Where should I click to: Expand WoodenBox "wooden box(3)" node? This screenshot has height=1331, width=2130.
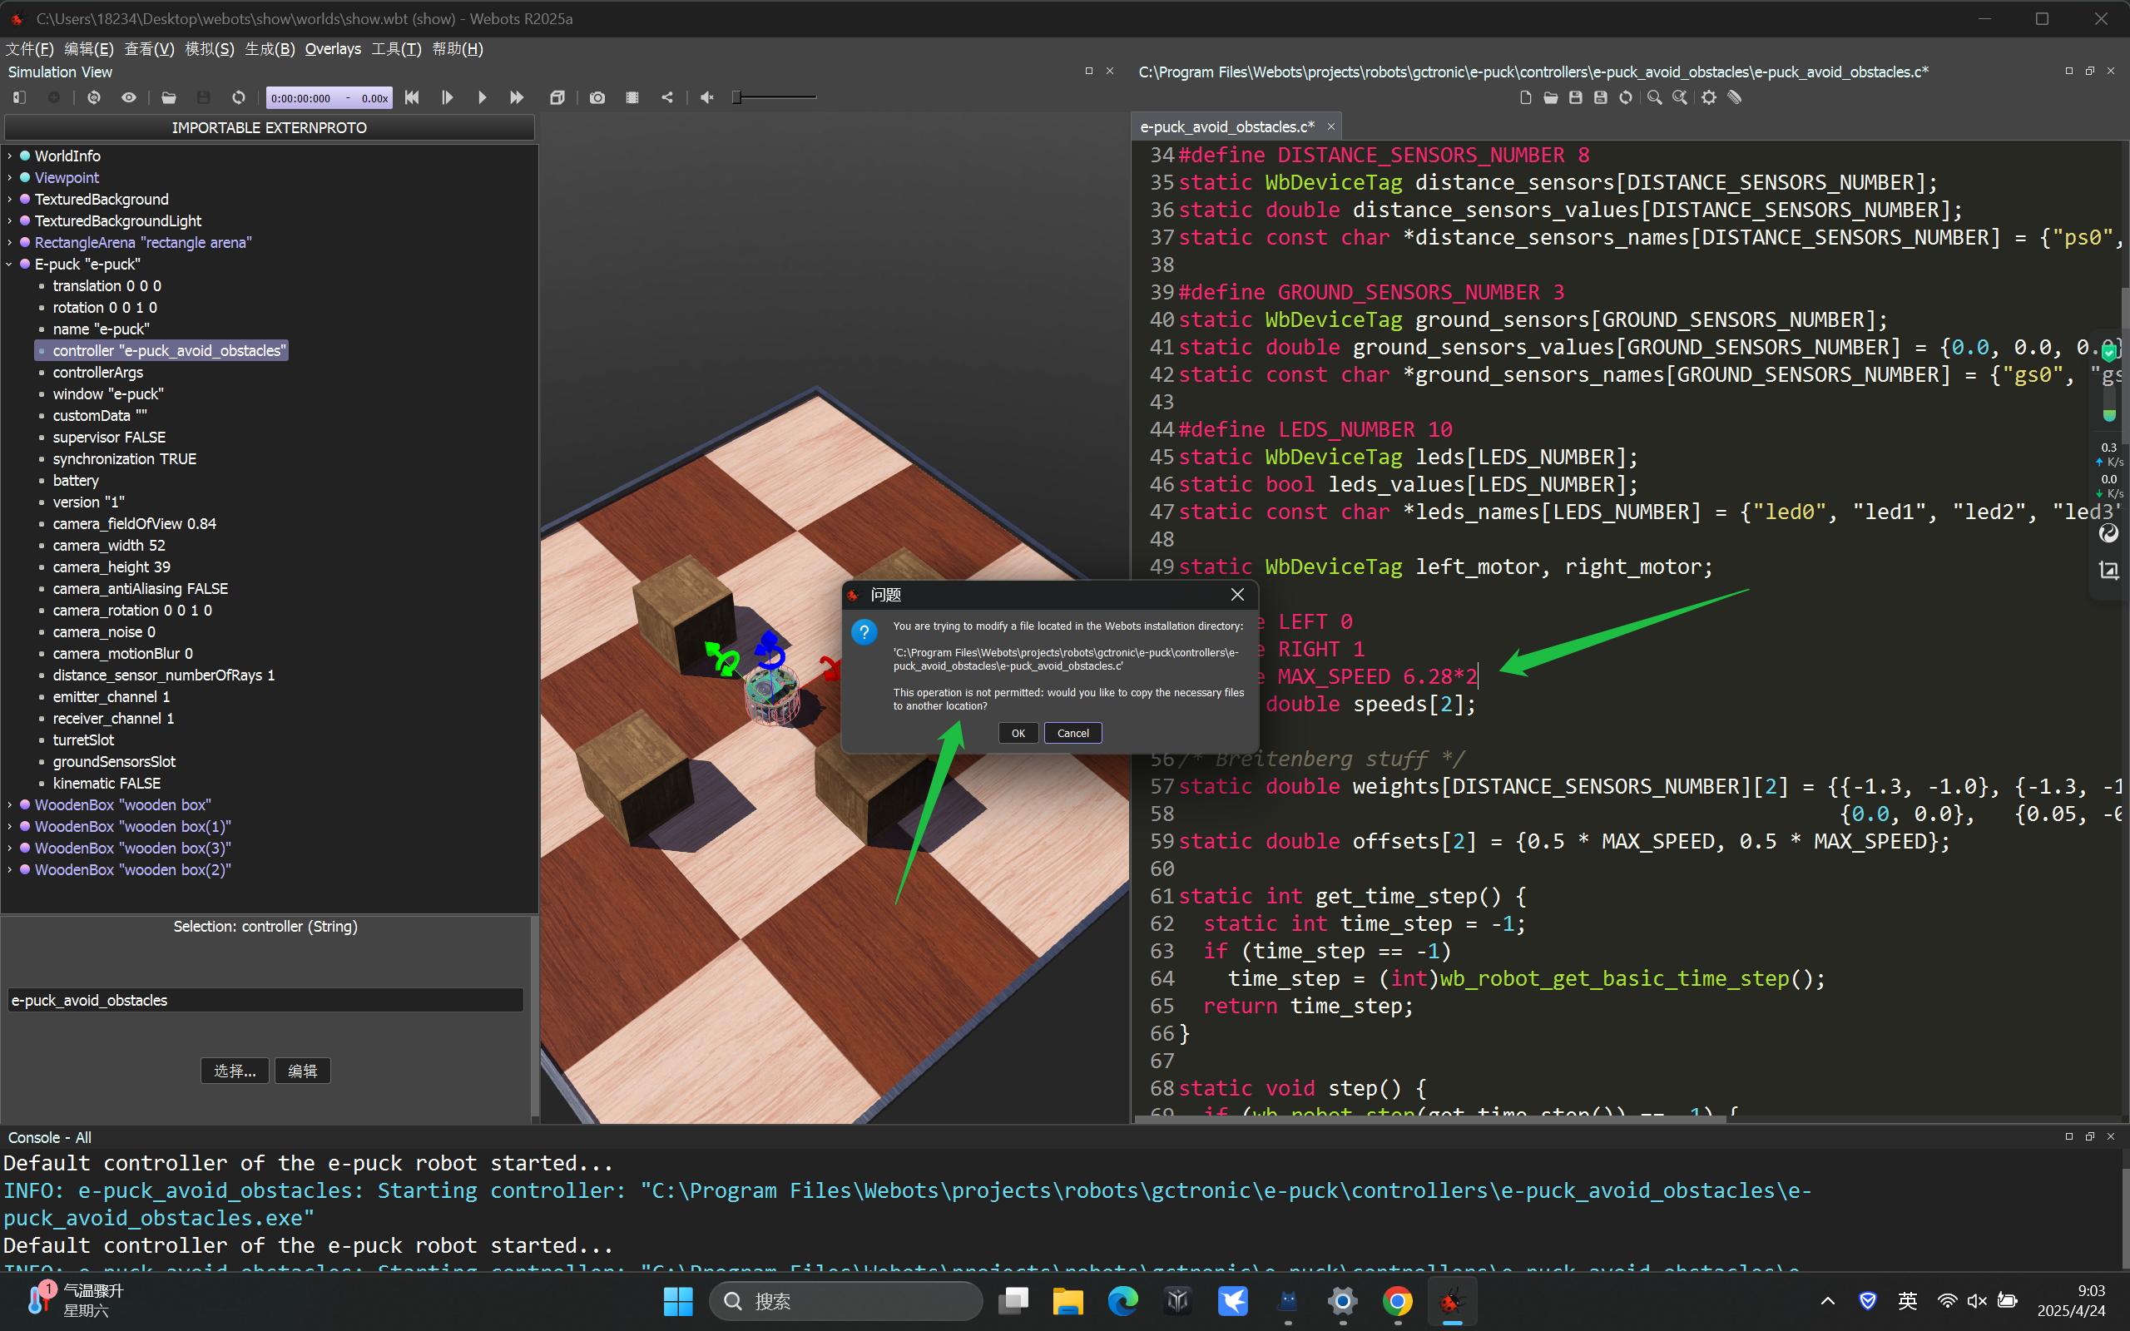[10, 849]
